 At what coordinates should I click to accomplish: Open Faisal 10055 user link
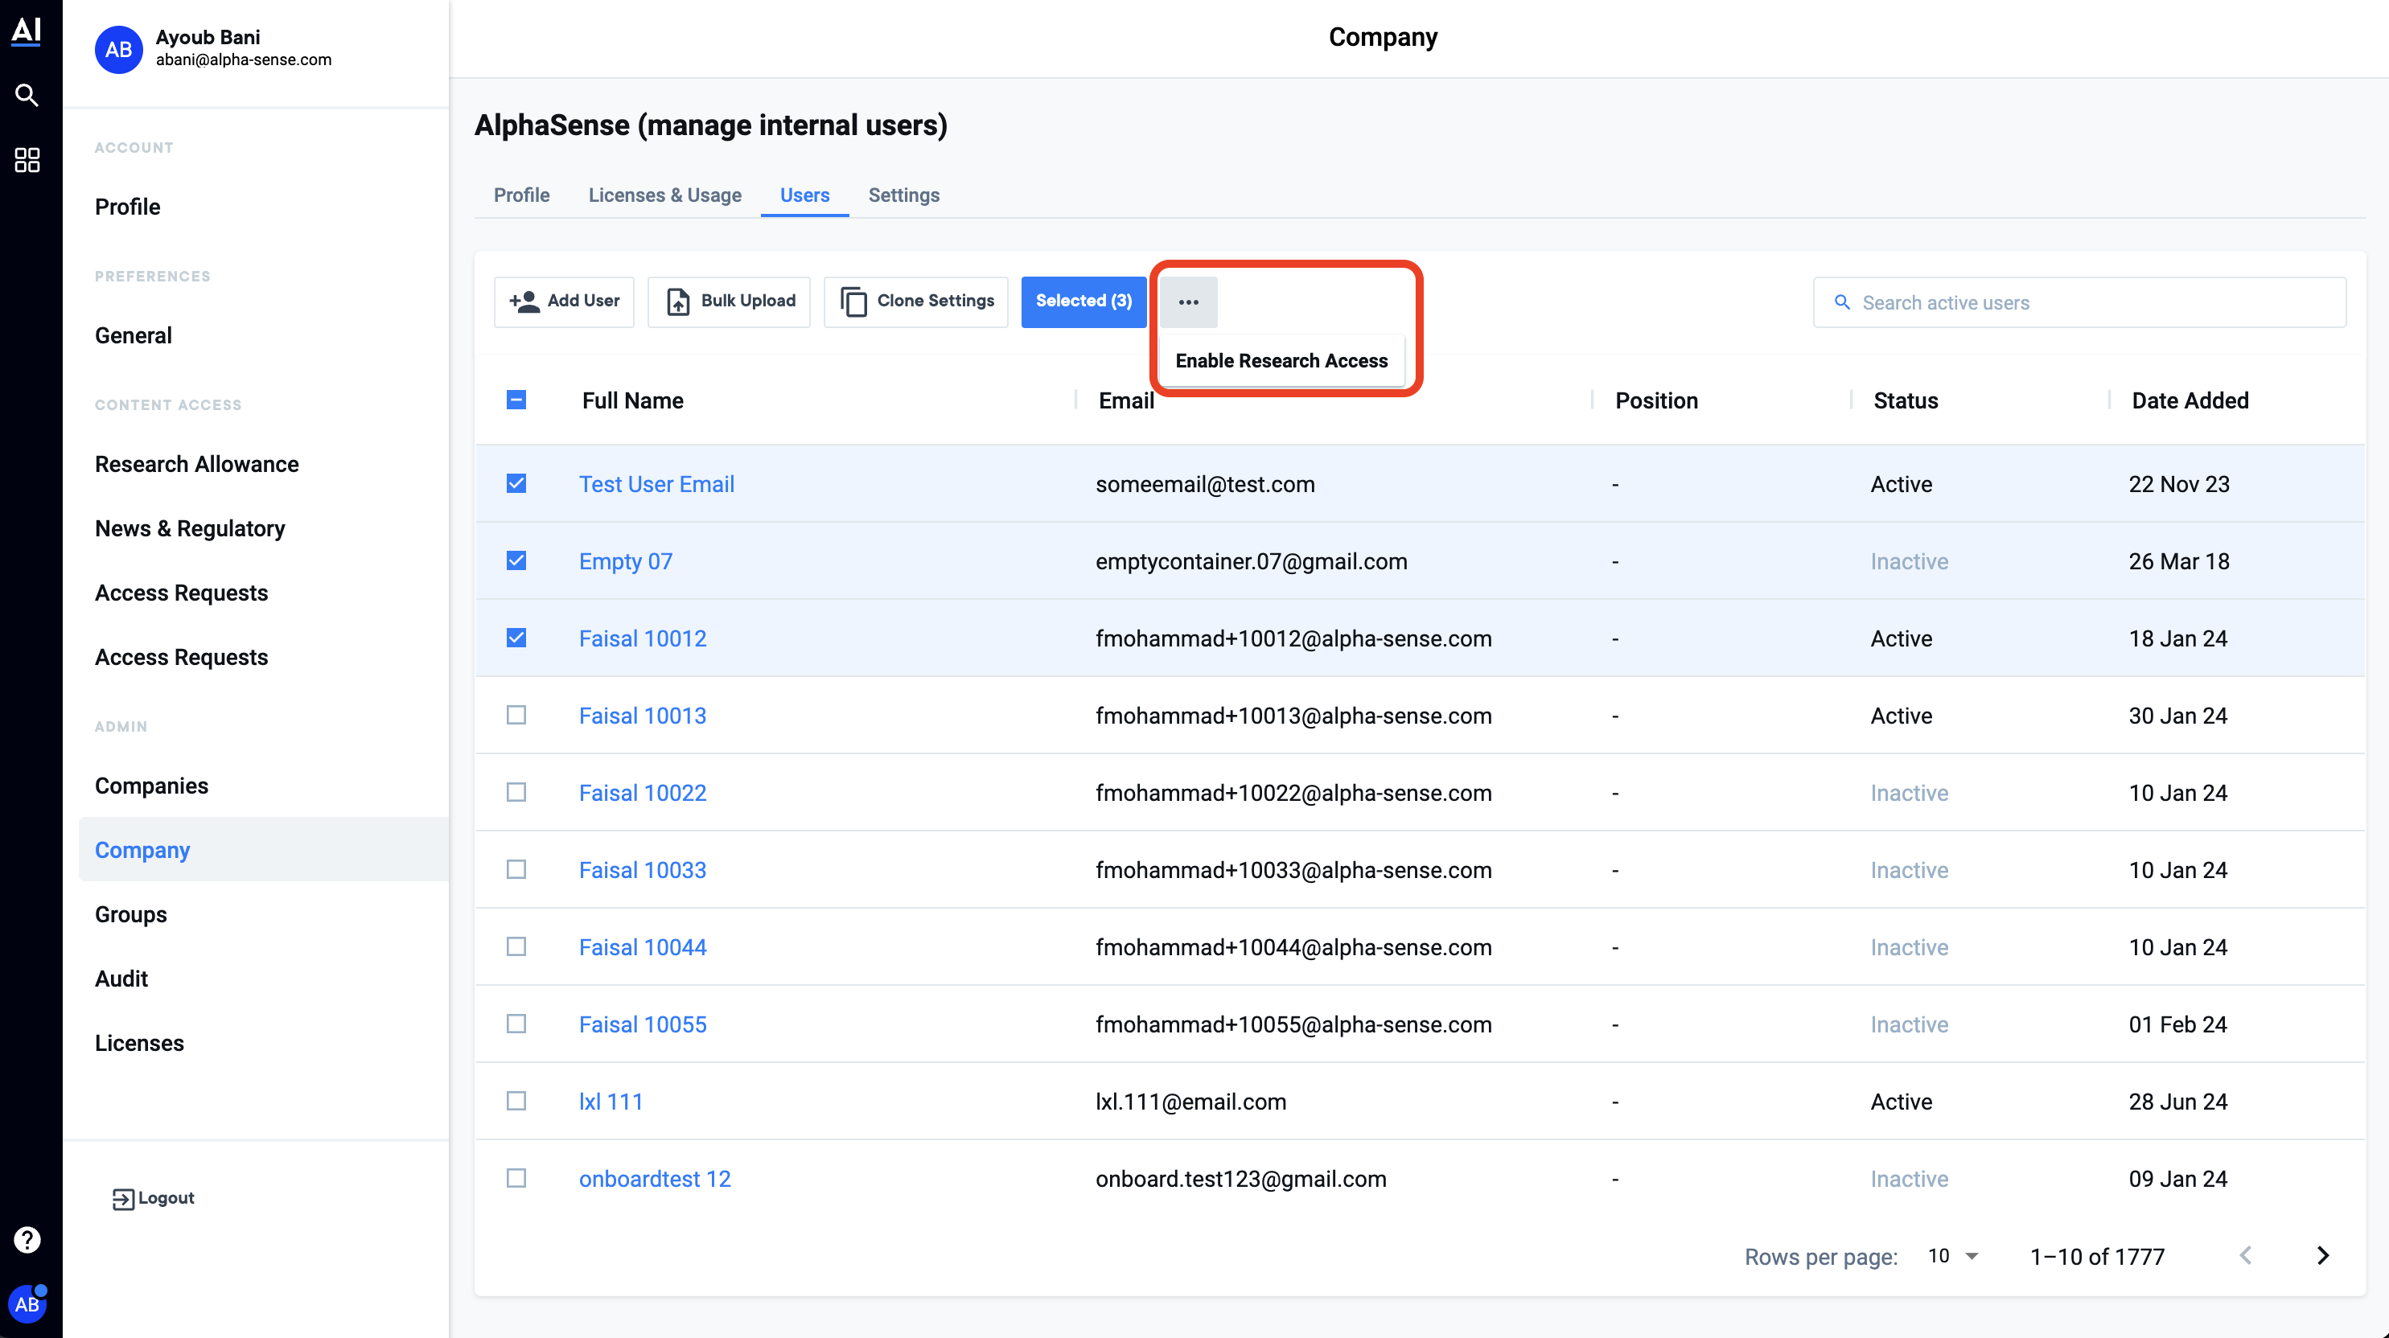pos(642,1024)
